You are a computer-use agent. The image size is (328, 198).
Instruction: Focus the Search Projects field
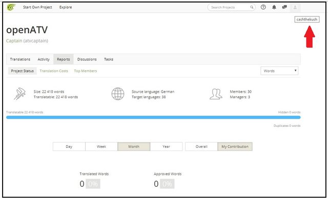(231, 7)
